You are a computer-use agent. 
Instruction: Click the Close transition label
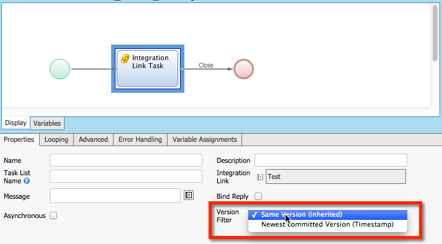206,65
